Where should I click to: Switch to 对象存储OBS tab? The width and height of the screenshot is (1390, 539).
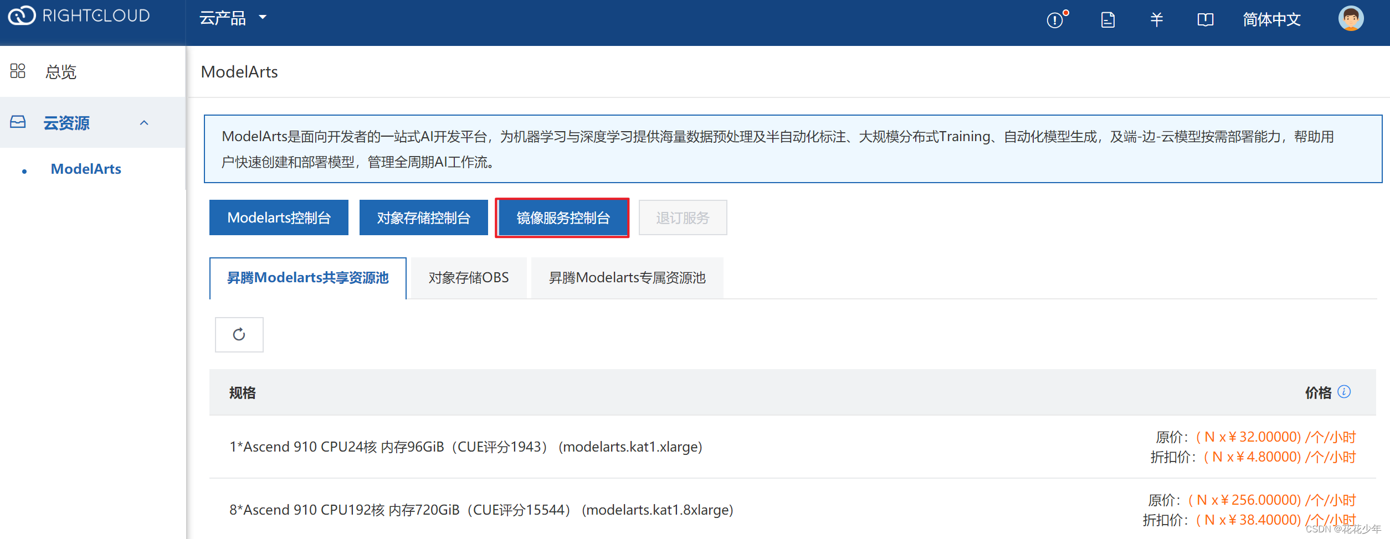pos(469,278)
